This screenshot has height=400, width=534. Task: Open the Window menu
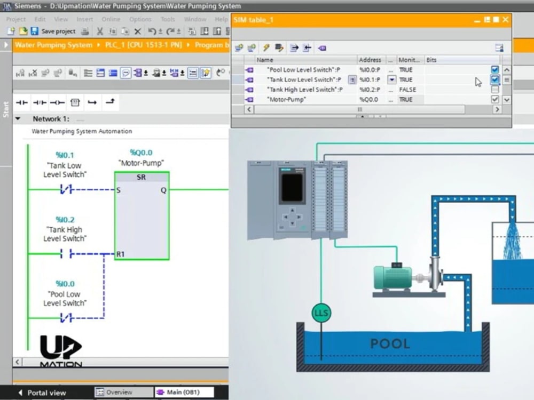pyautogui.click(x=195, y=19)
